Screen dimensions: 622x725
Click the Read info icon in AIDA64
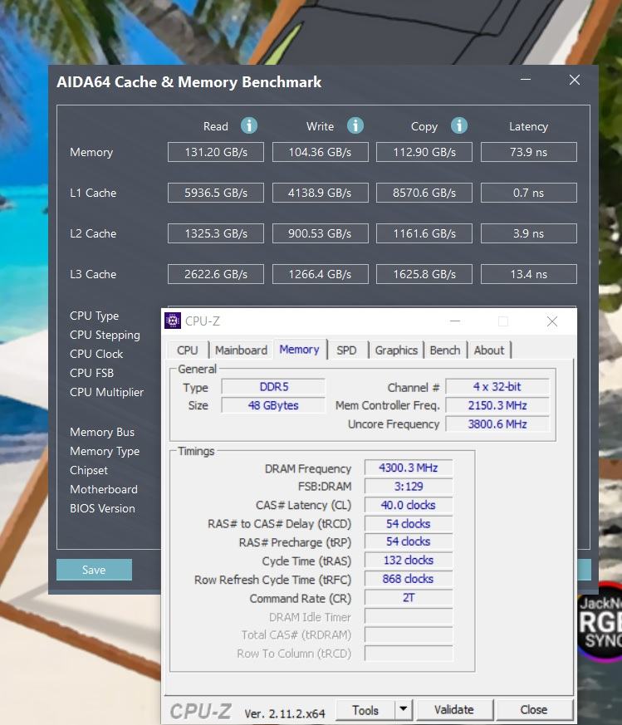pyautogui.click(x=249, y=125)
